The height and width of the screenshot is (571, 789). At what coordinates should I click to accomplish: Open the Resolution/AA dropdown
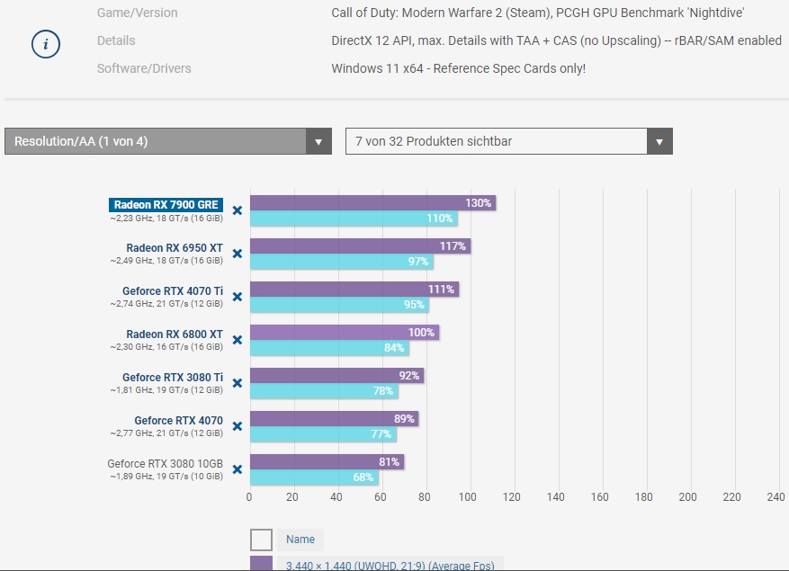(x=168, y=141)
